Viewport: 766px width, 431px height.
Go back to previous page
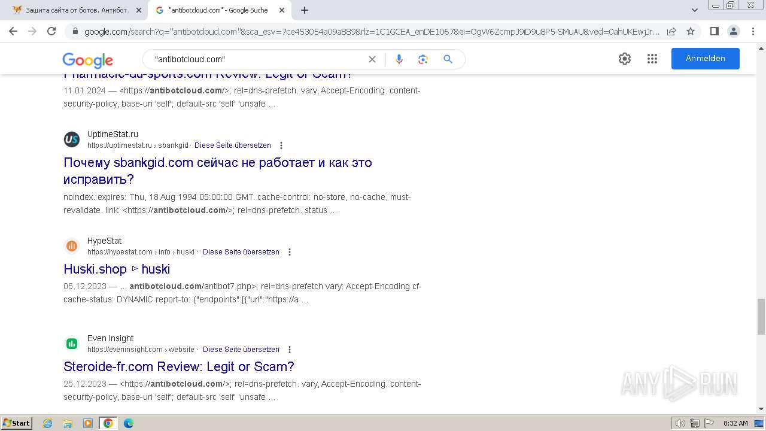click(13, 31)
